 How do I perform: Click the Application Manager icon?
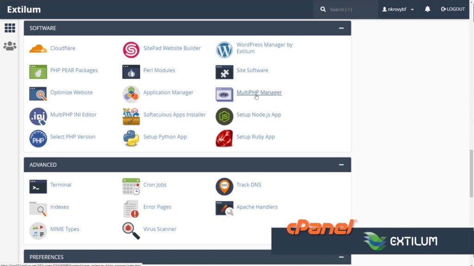131,94
